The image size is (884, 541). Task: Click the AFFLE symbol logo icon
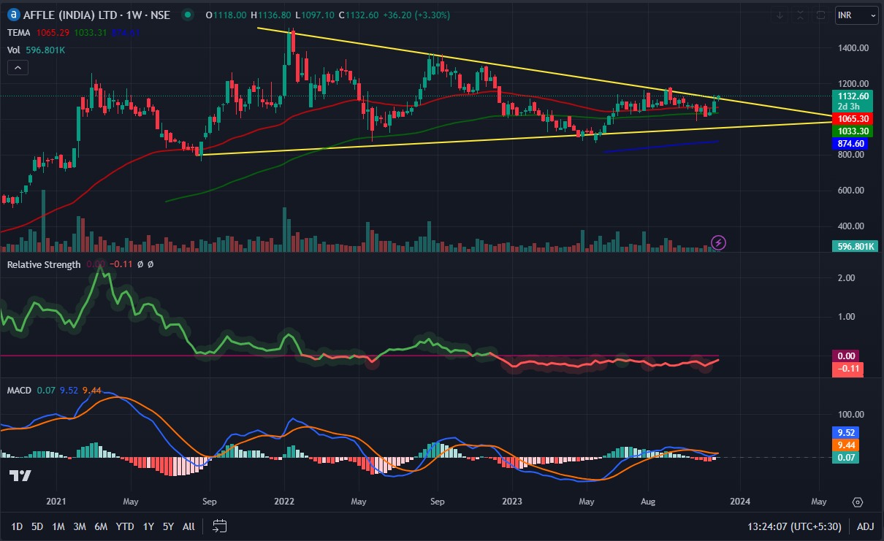[14, 15]
